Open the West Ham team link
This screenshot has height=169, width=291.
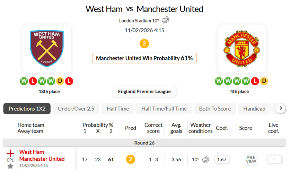click(x=32, y=152)
